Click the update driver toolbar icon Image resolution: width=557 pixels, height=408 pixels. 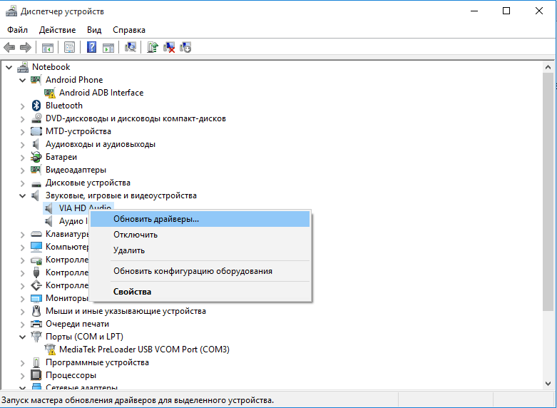pos(152,48)
